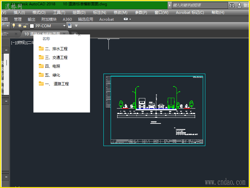This screenshot has width=250, height=188.
Task: Toggle layer on/off lightbulb icon
Action: 14,26
